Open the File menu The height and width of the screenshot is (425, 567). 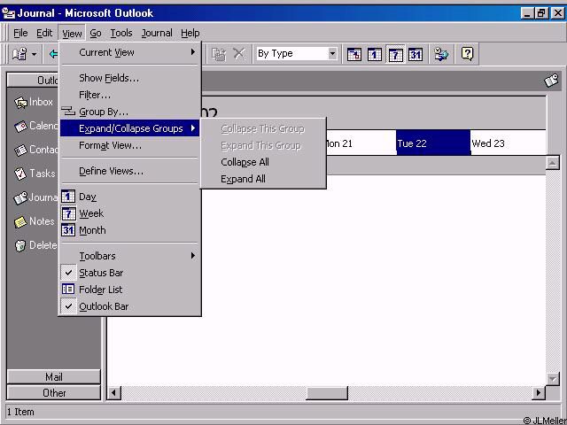click(20, 34)
